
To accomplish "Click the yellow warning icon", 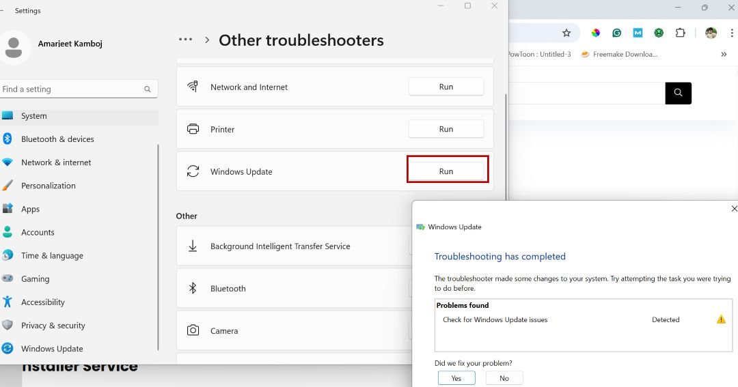I will [x=721, y=319].
